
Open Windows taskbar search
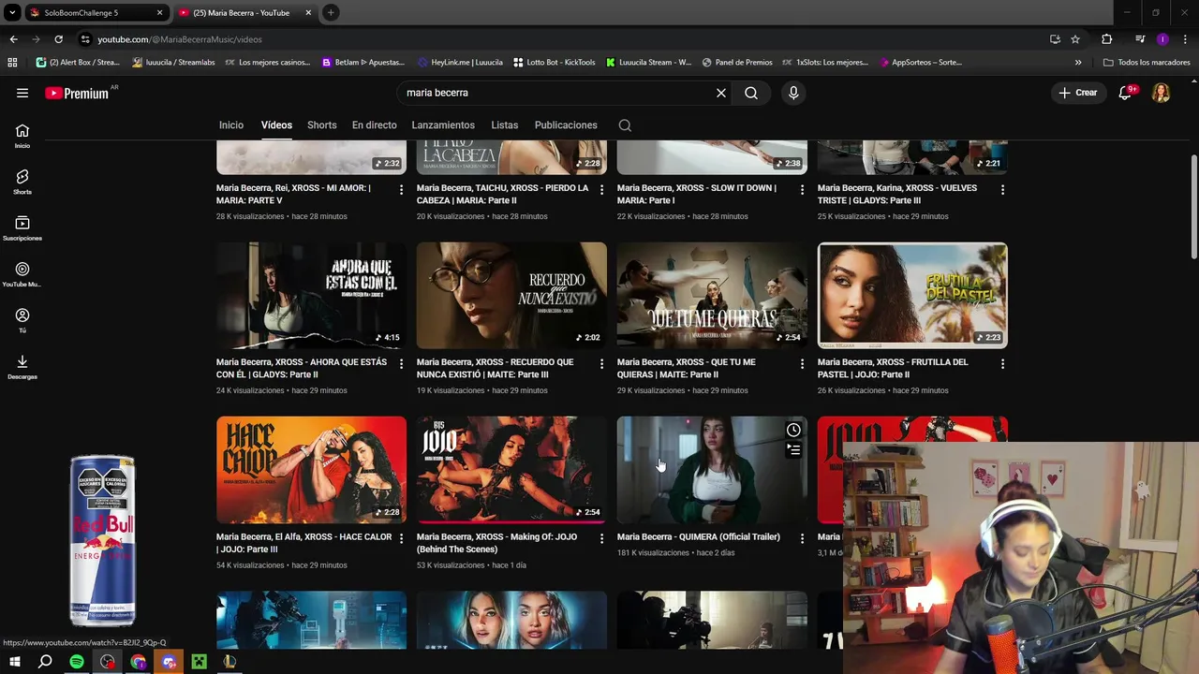pyautogui.click(x=45, y=662)
